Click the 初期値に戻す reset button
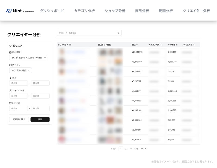The height and width of the screenshot is (168, 217). [19, 119]
